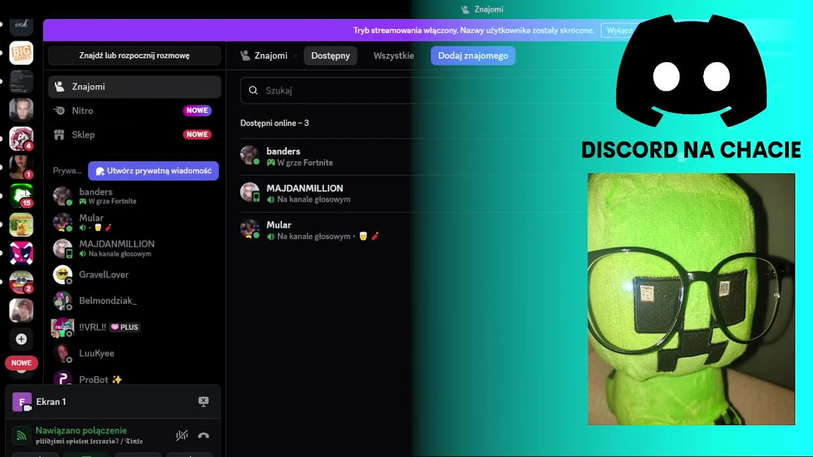
Task: Click 'W grze Fortnite' status under banders row
Action: 300,162
